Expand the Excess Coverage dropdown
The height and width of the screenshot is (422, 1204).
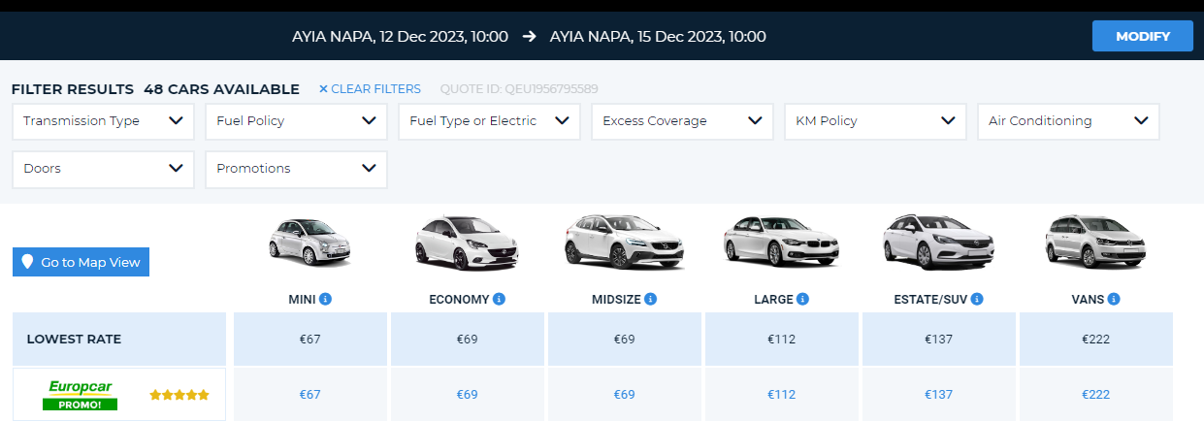[x=682, y=121]
